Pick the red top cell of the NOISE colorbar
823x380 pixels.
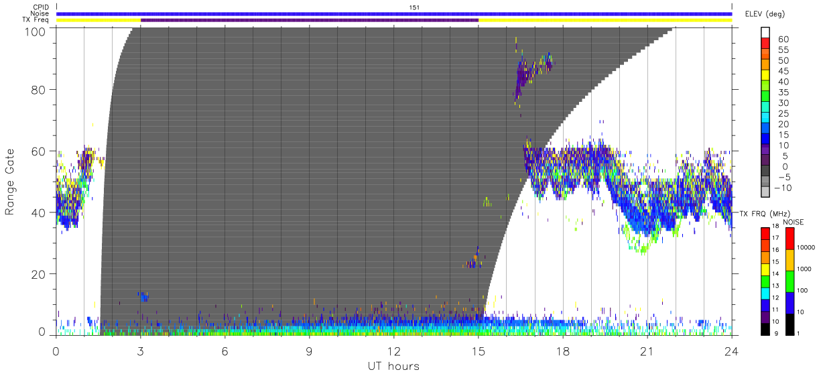(789, 239)
